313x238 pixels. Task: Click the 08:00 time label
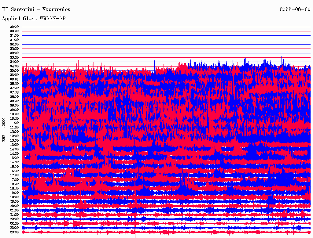[x=14, y=97]
